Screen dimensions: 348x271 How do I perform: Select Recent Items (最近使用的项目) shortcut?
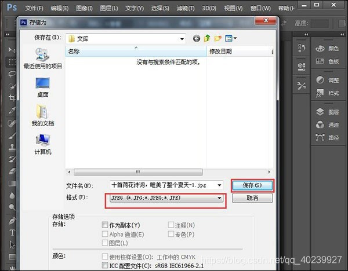[42, 58]
